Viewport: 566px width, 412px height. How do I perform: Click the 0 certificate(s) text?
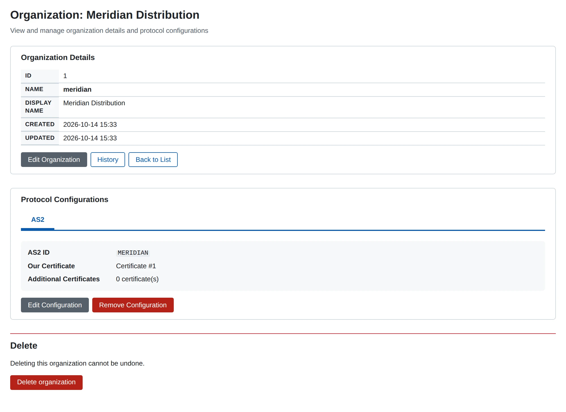[x=137, y=279]
